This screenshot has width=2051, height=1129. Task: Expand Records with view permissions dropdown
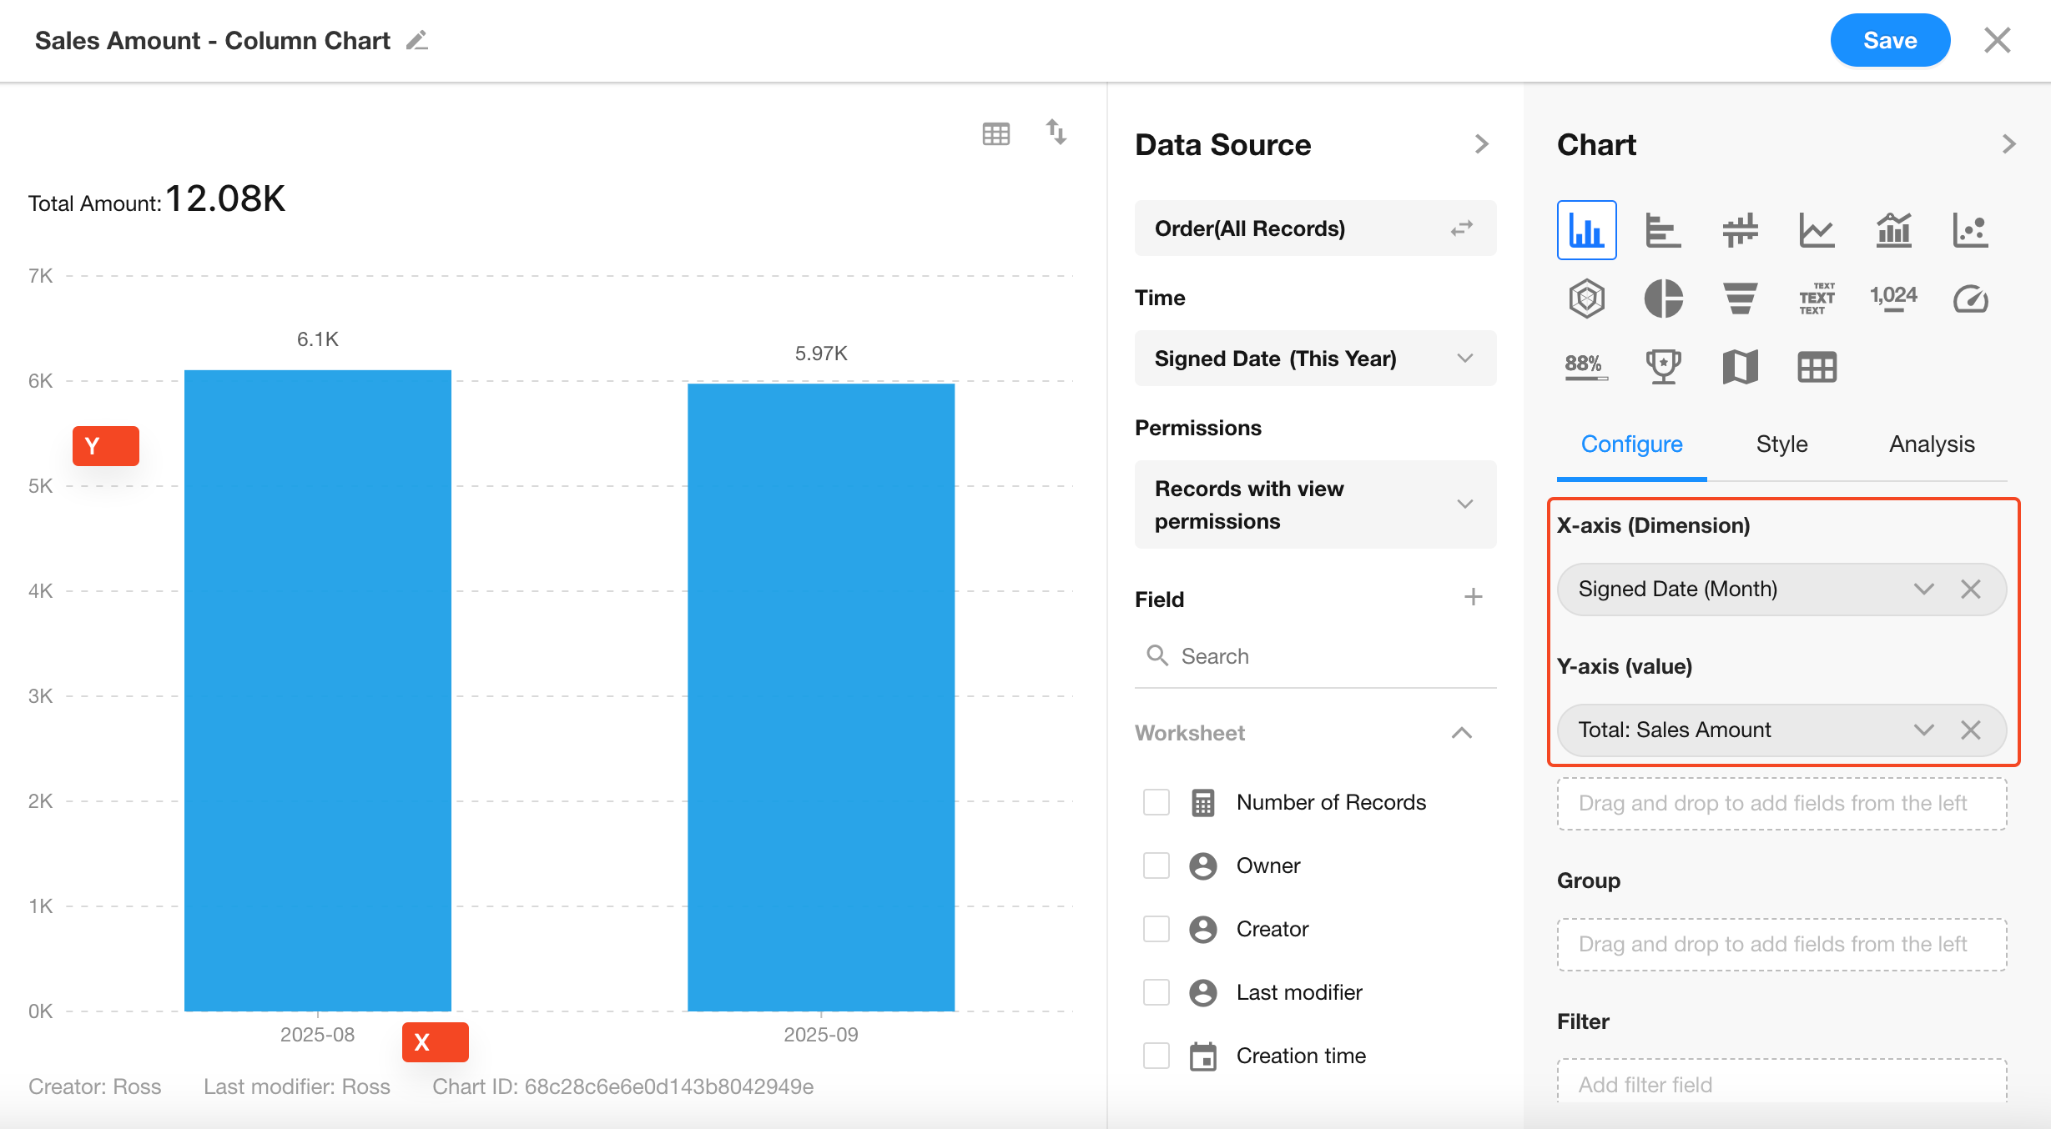coord(1315,504)
